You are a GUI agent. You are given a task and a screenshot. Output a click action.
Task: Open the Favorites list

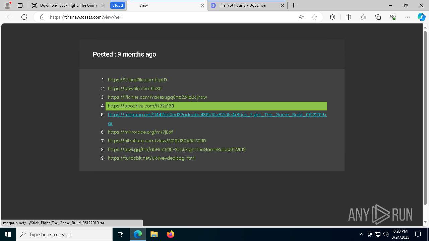point(363,17)
